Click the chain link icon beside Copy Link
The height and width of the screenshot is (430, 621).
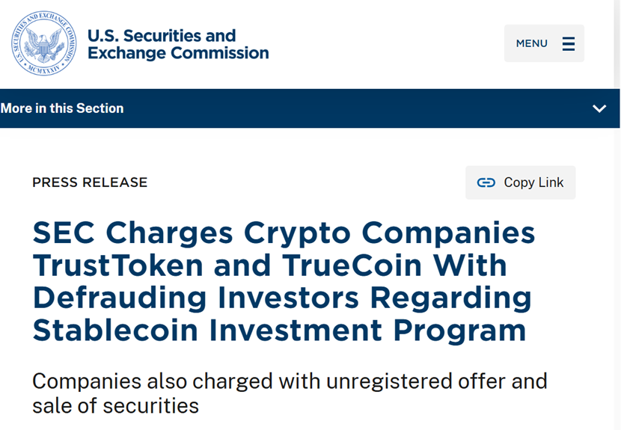pos(486,182)
